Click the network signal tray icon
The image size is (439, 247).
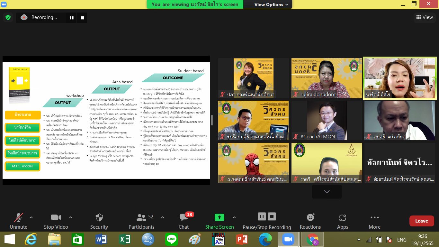[x=369, y=240]
